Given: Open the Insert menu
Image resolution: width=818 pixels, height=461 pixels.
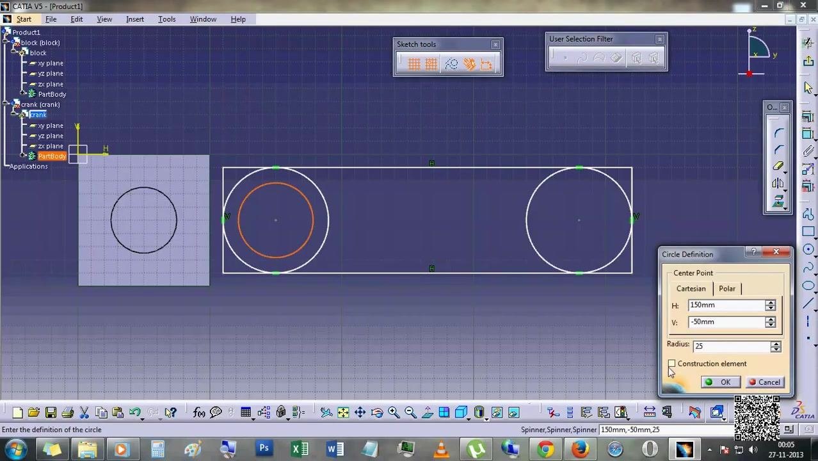Looking at the screenshot, I should click(x=135, y=19).
